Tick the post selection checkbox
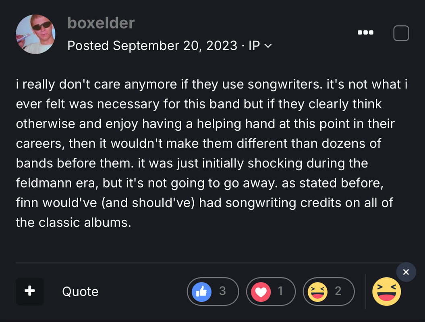Image resolution: width=425 pixels, height=322 pixels. click(401, 33)
